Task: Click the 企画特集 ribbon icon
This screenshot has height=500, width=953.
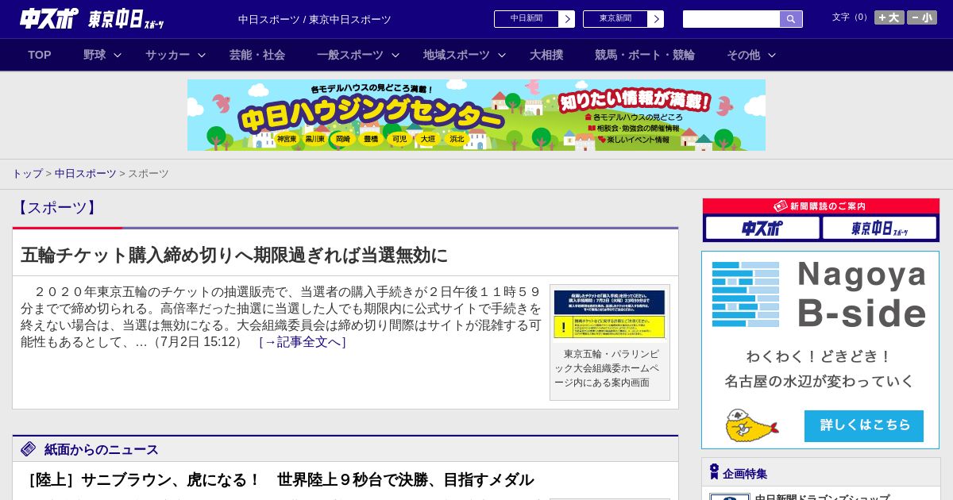Action: [x=714, y=471]
